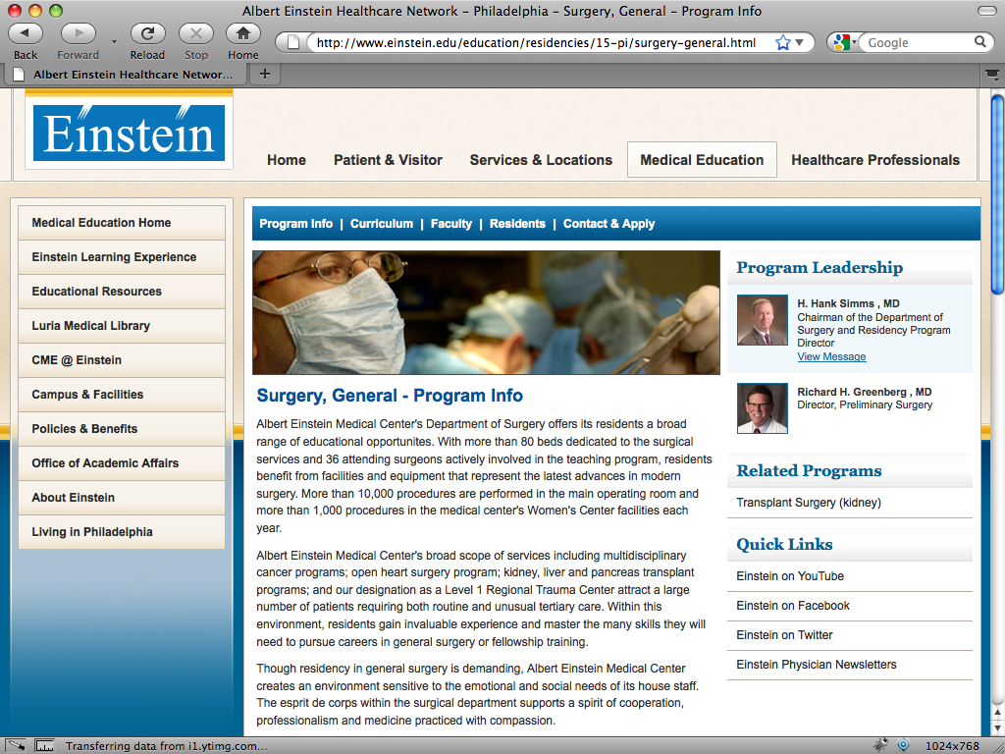
Task: Open Einstein on Facebook link
Action: [x=793, y=606]
